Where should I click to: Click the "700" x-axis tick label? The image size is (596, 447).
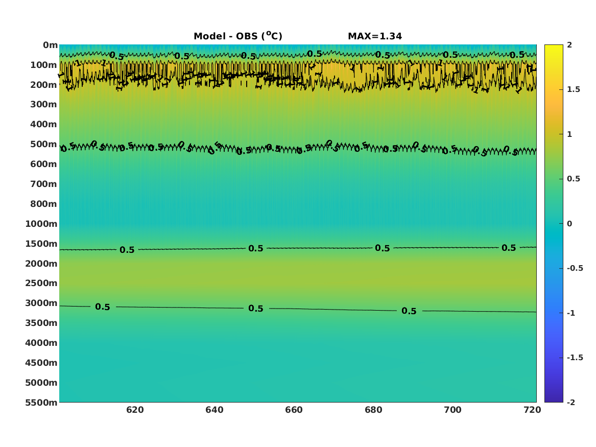click(452, 410)
